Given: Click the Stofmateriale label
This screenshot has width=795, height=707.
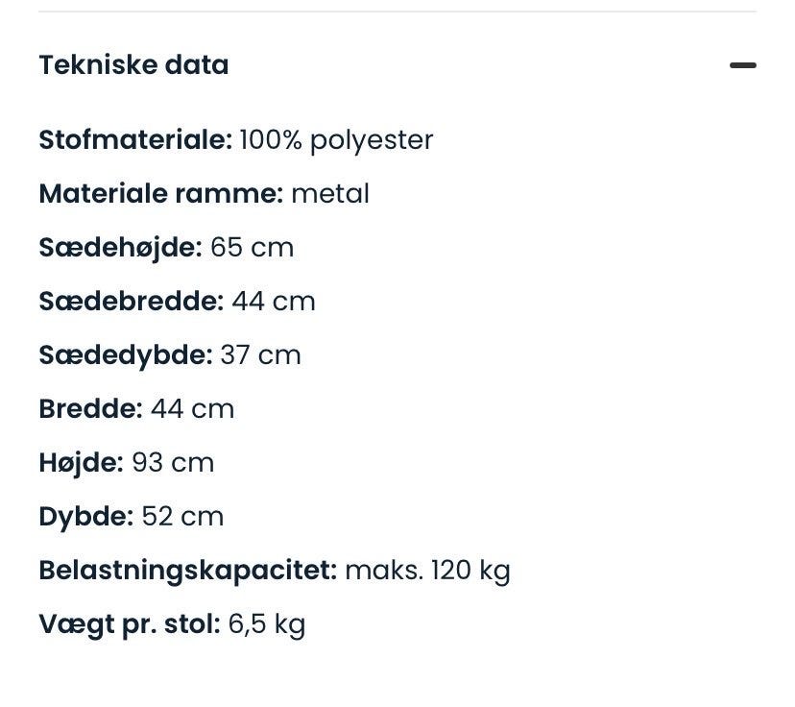Looking at the screenshot, I should click(134, 140).
